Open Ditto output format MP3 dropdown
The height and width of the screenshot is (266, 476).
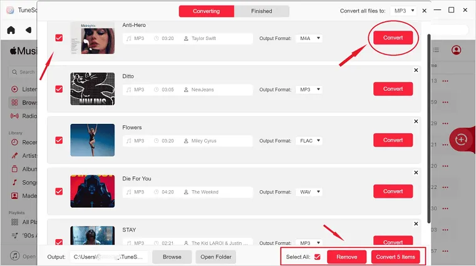pyautogui.click(x=309, y=90)
